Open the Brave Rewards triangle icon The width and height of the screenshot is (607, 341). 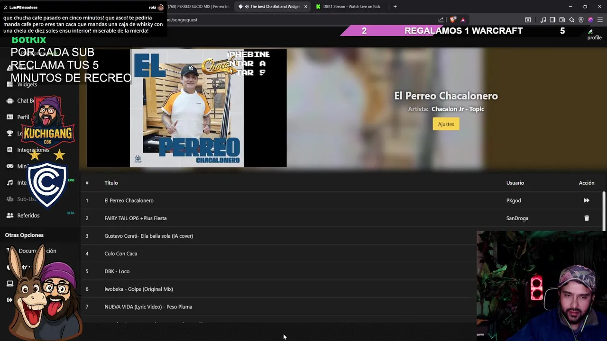463,20
